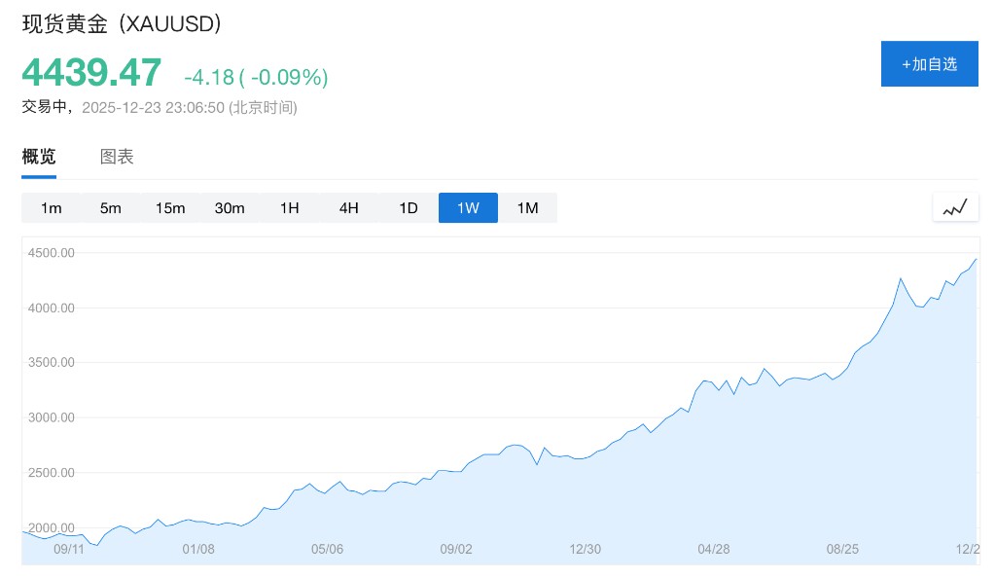Select the 1m timeframe
This screenshot has height=579, width=996.
click(x=52, y=208)
